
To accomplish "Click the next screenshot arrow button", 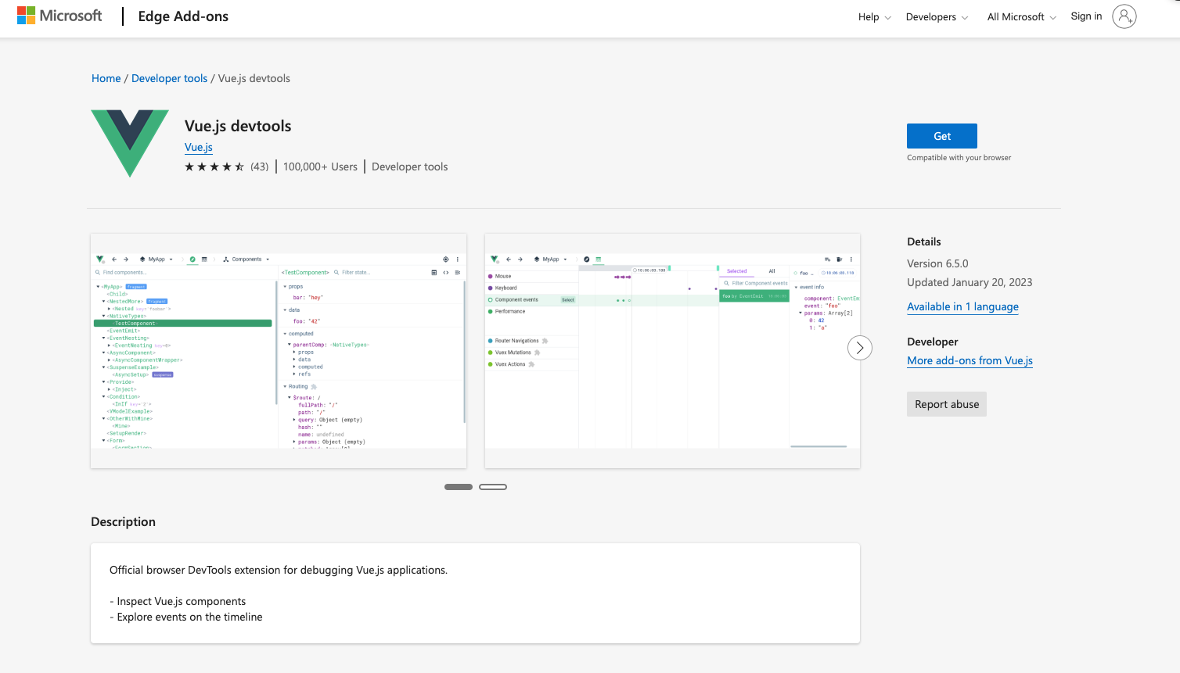I will [859, 348].
